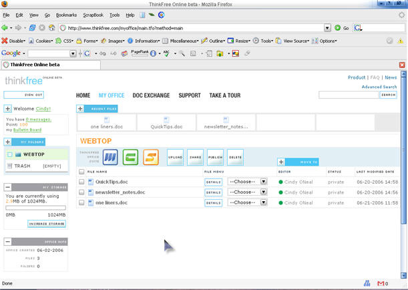The height and width of the screenshot is (290, 408).
Task: Click the PageRank info icon
Action: (x=153, y=53)
